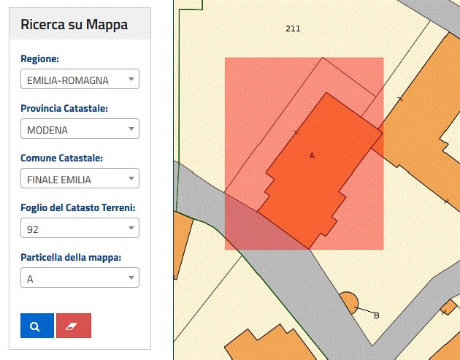Click the Regione field label
The width and height of the screenshot is (460, 360).
tap(40, 58)
